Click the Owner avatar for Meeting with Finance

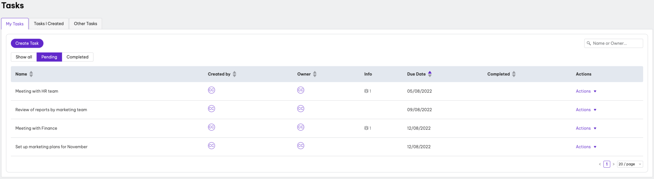(x=300, y=127)
